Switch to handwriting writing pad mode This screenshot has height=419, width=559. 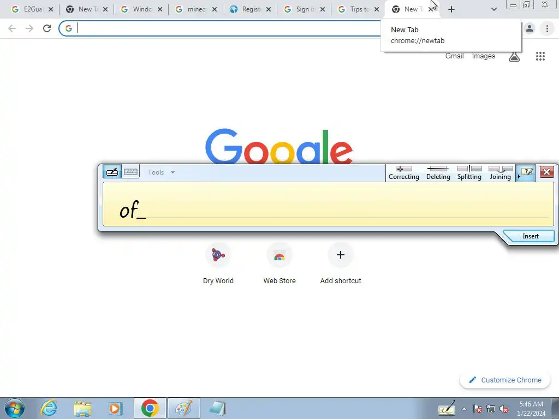click(x=112, y=172)
